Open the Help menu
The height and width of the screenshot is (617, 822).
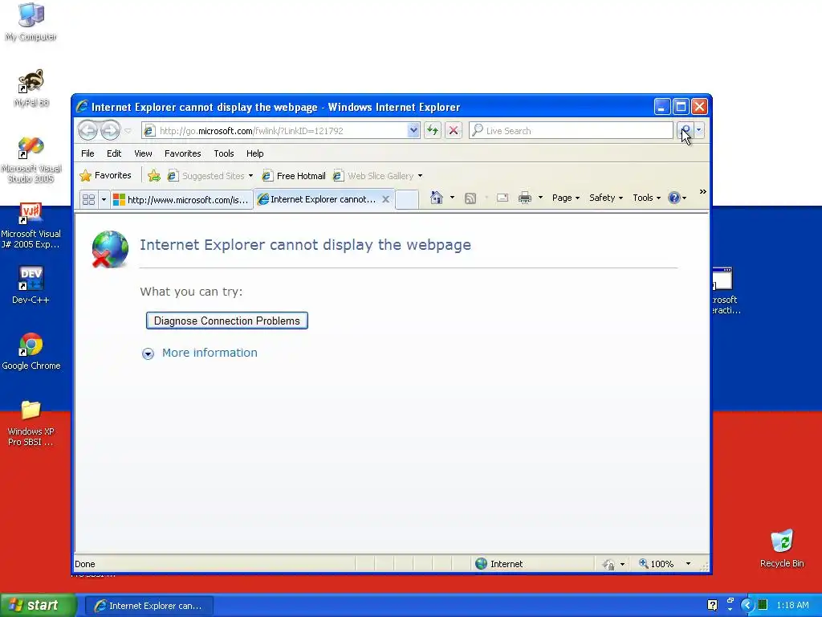coord(254,153)
